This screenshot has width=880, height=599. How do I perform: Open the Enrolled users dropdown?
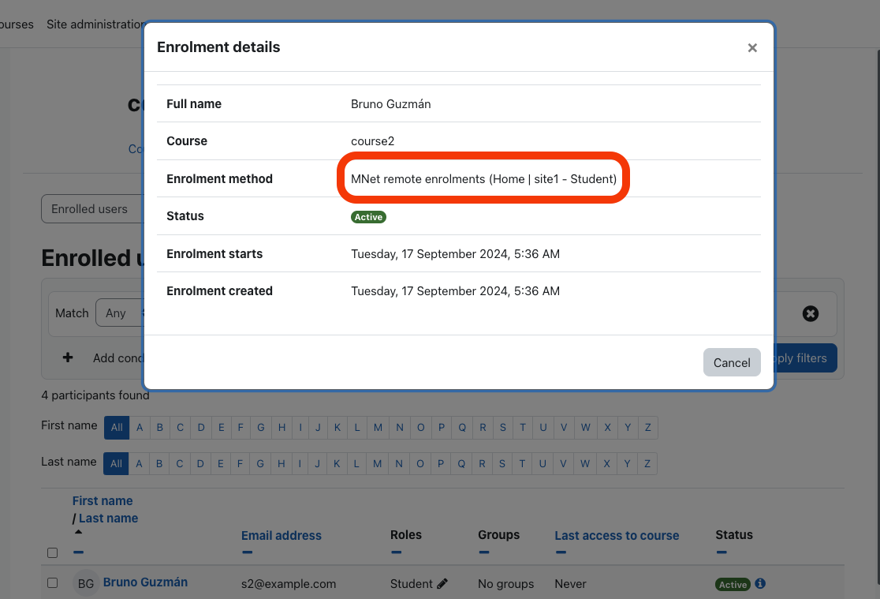point(92,209)
